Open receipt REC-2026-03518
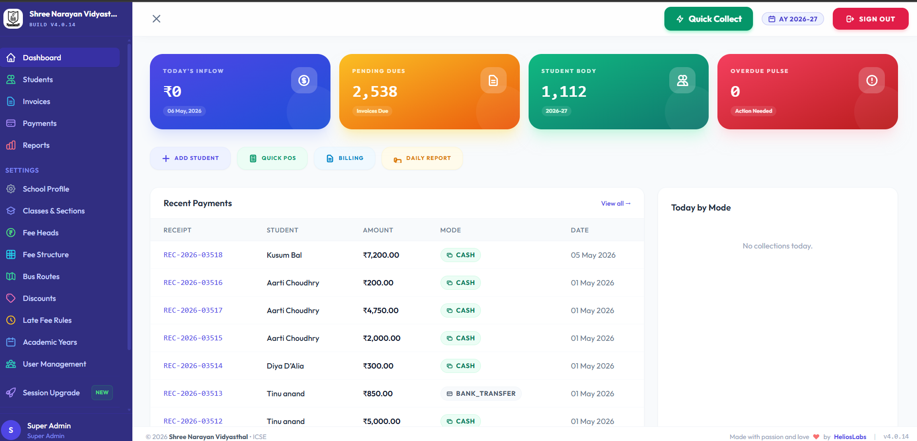The image size is (917, 441). 193,255
